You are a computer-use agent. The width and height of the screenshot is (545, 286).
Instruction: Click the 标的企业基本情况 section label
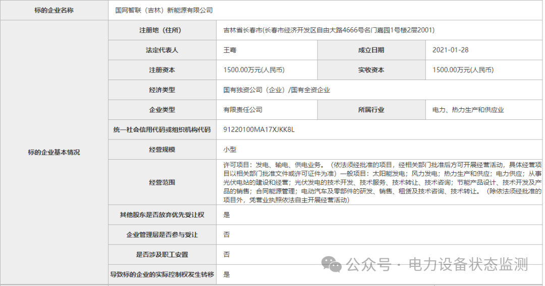pyautogui.click(x=54, y=153)
